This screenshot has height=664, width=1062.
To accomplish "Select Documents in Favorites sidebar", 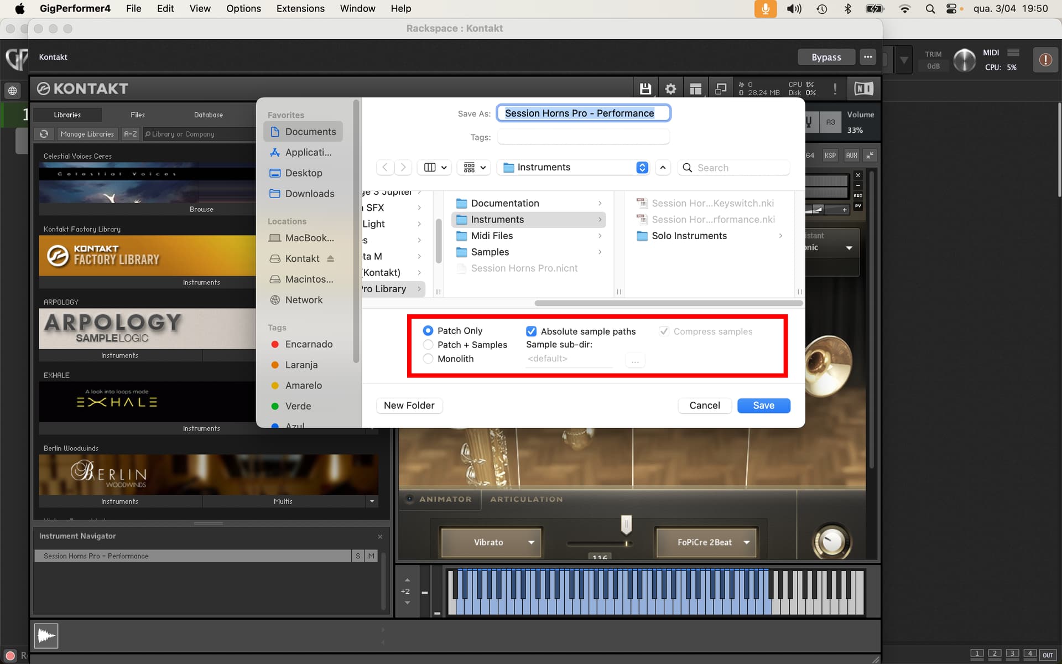I will [x=303, y=132].
